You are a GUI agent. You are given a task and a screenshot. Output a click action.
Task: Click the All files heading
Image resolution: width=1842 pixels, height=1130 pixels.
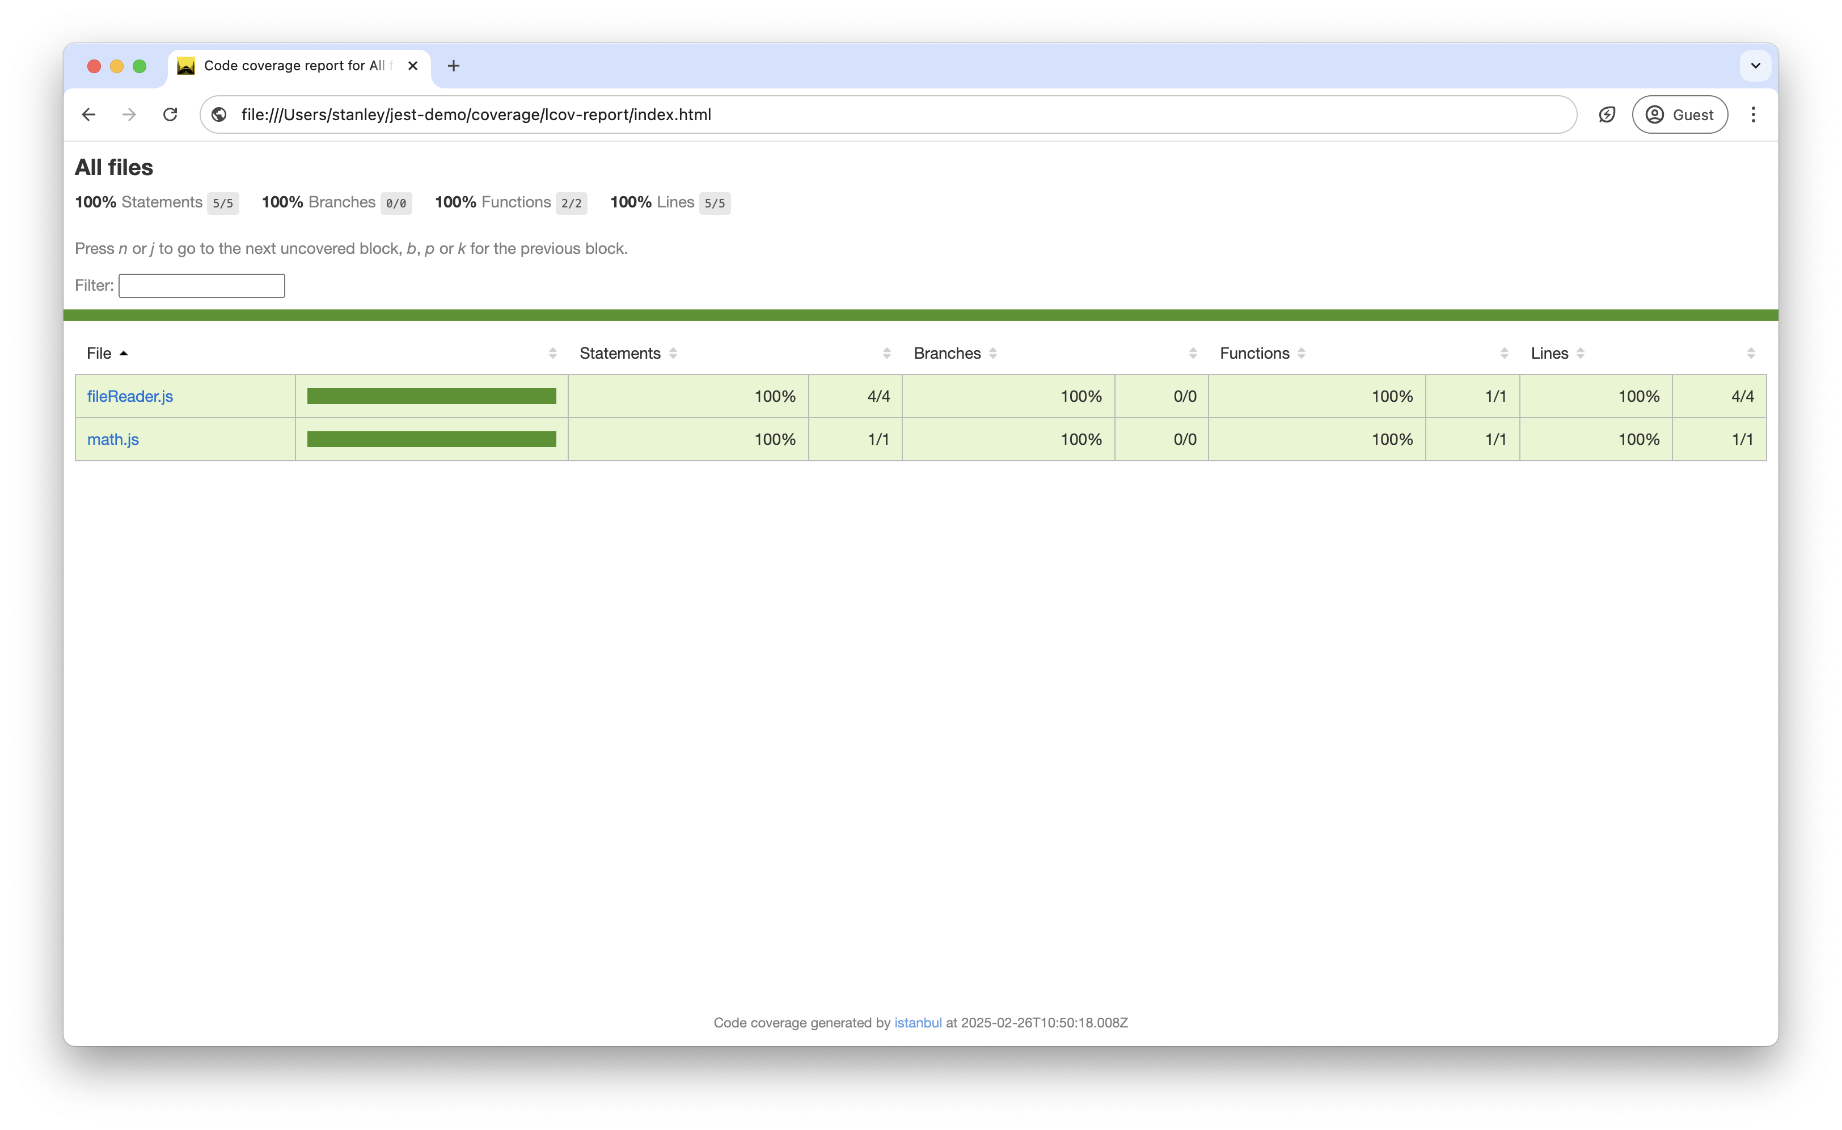[x=113, y=167]
